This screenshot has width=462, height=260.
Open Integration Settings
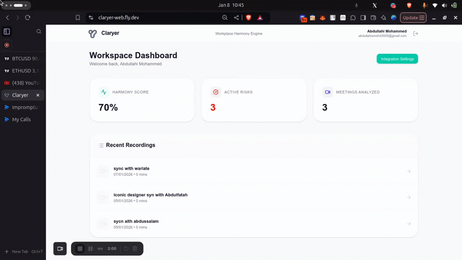(397, 59)
